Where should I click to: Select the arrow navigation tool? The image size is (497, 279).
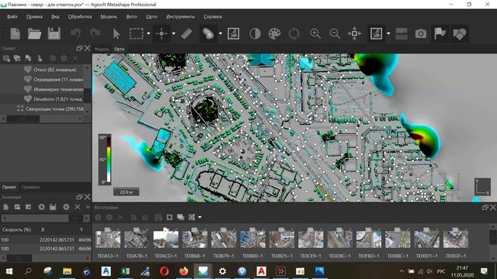click(116, 33)
